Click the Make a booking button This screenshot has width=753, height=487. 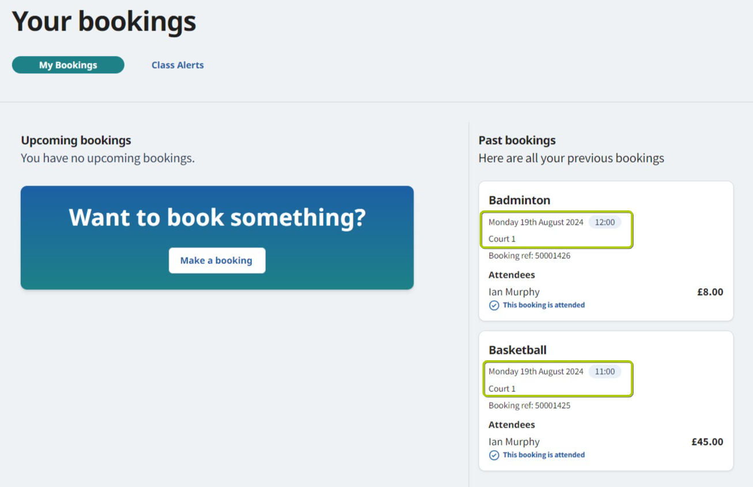217,261
